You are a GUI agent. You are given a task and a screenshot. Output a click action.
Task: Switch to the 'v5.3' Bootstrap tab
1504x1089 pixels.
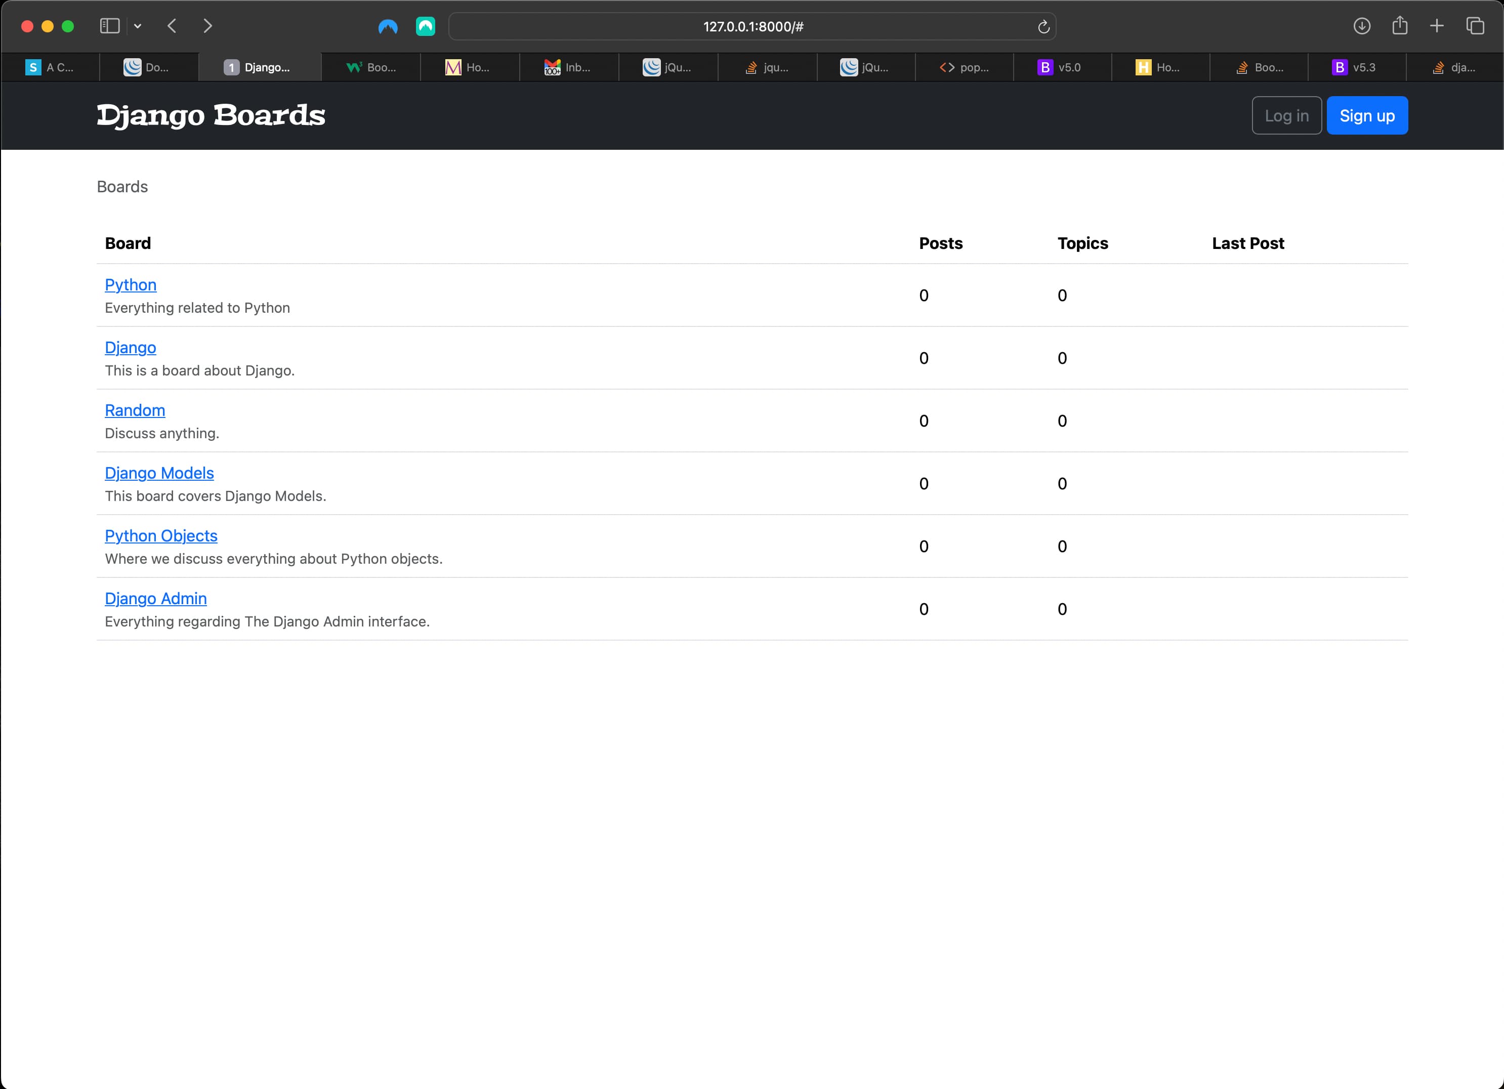click(x=1356, y=67)
